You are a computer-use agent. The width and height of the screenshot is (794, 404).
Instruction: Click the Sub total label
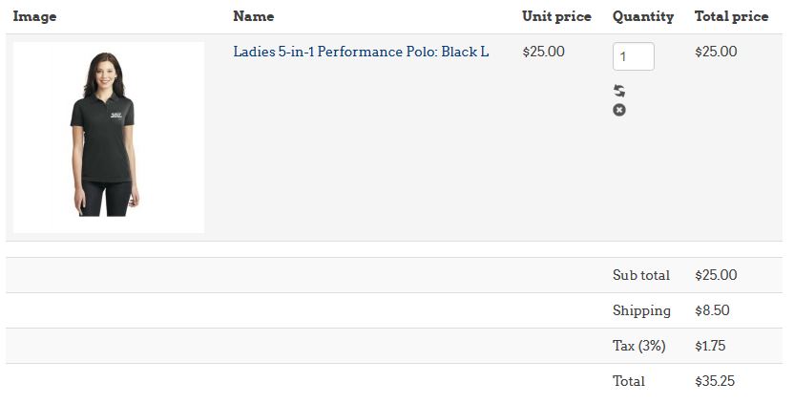(x=640, y=275)
